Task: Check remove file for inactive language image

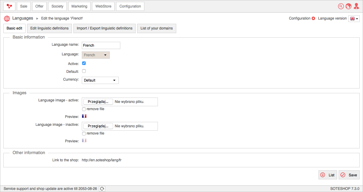Action: pos(84,133)
